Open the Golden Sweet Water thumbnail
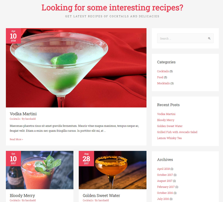The height and width of the screenshot is (202, 223). point(112,170)
